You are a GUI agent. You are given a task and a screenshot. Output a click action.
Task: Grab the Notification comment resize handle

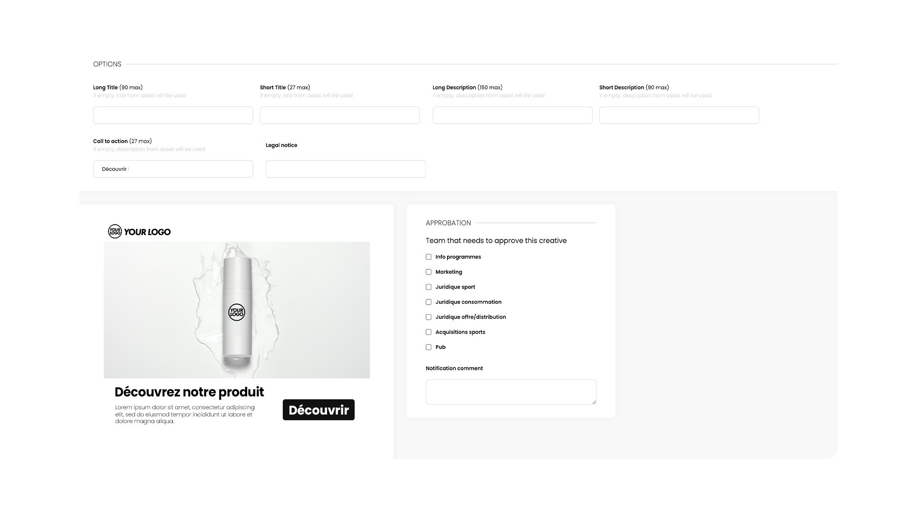pyautogui.click(x=594, y=402)
